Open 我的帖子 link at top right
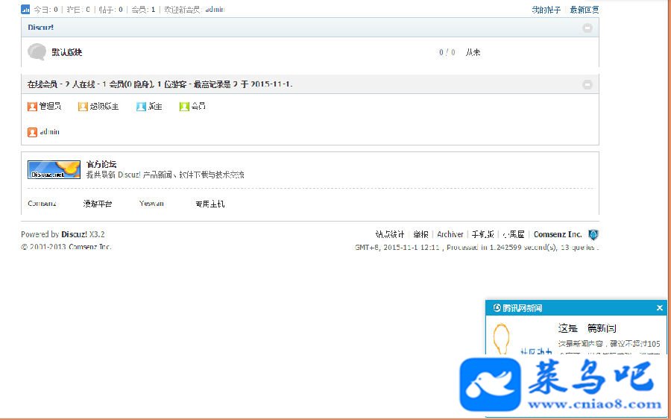The width and height of the screenshot is (671, 420). point(546,10)
